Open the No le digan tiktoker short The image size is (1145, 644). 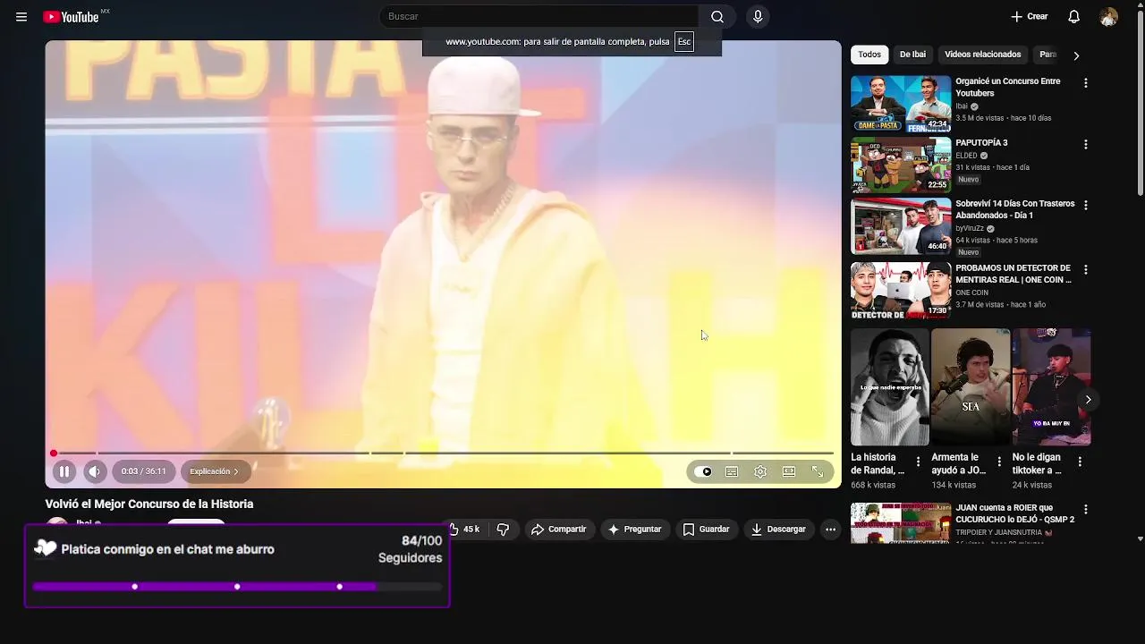click(1051, 387)
